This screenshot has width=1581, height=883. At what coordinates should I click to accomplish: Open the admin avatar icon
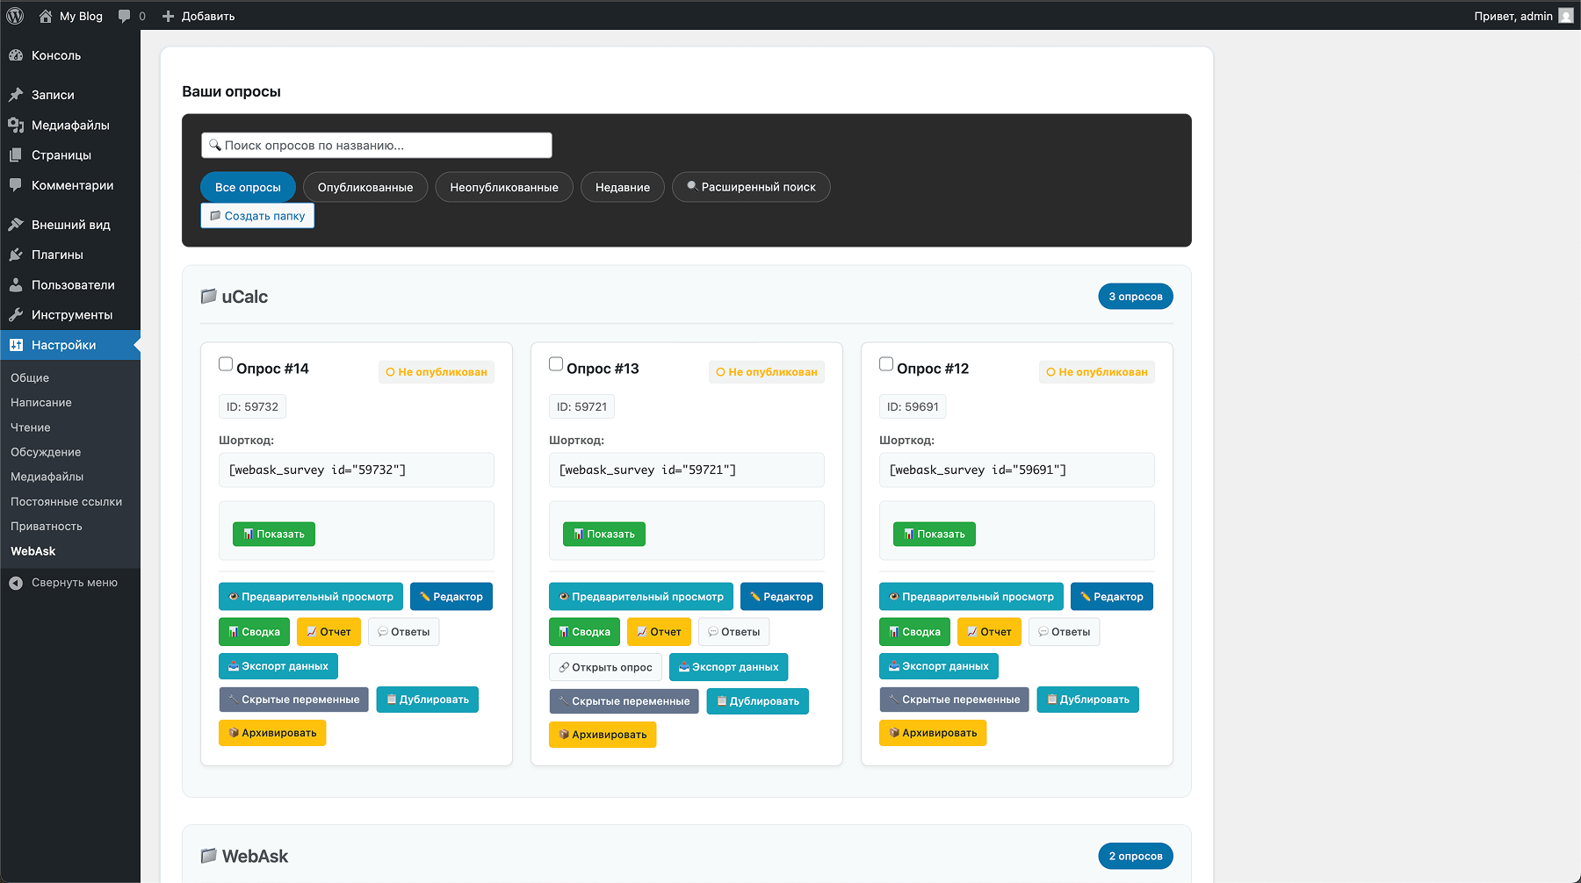point(1566,16)
